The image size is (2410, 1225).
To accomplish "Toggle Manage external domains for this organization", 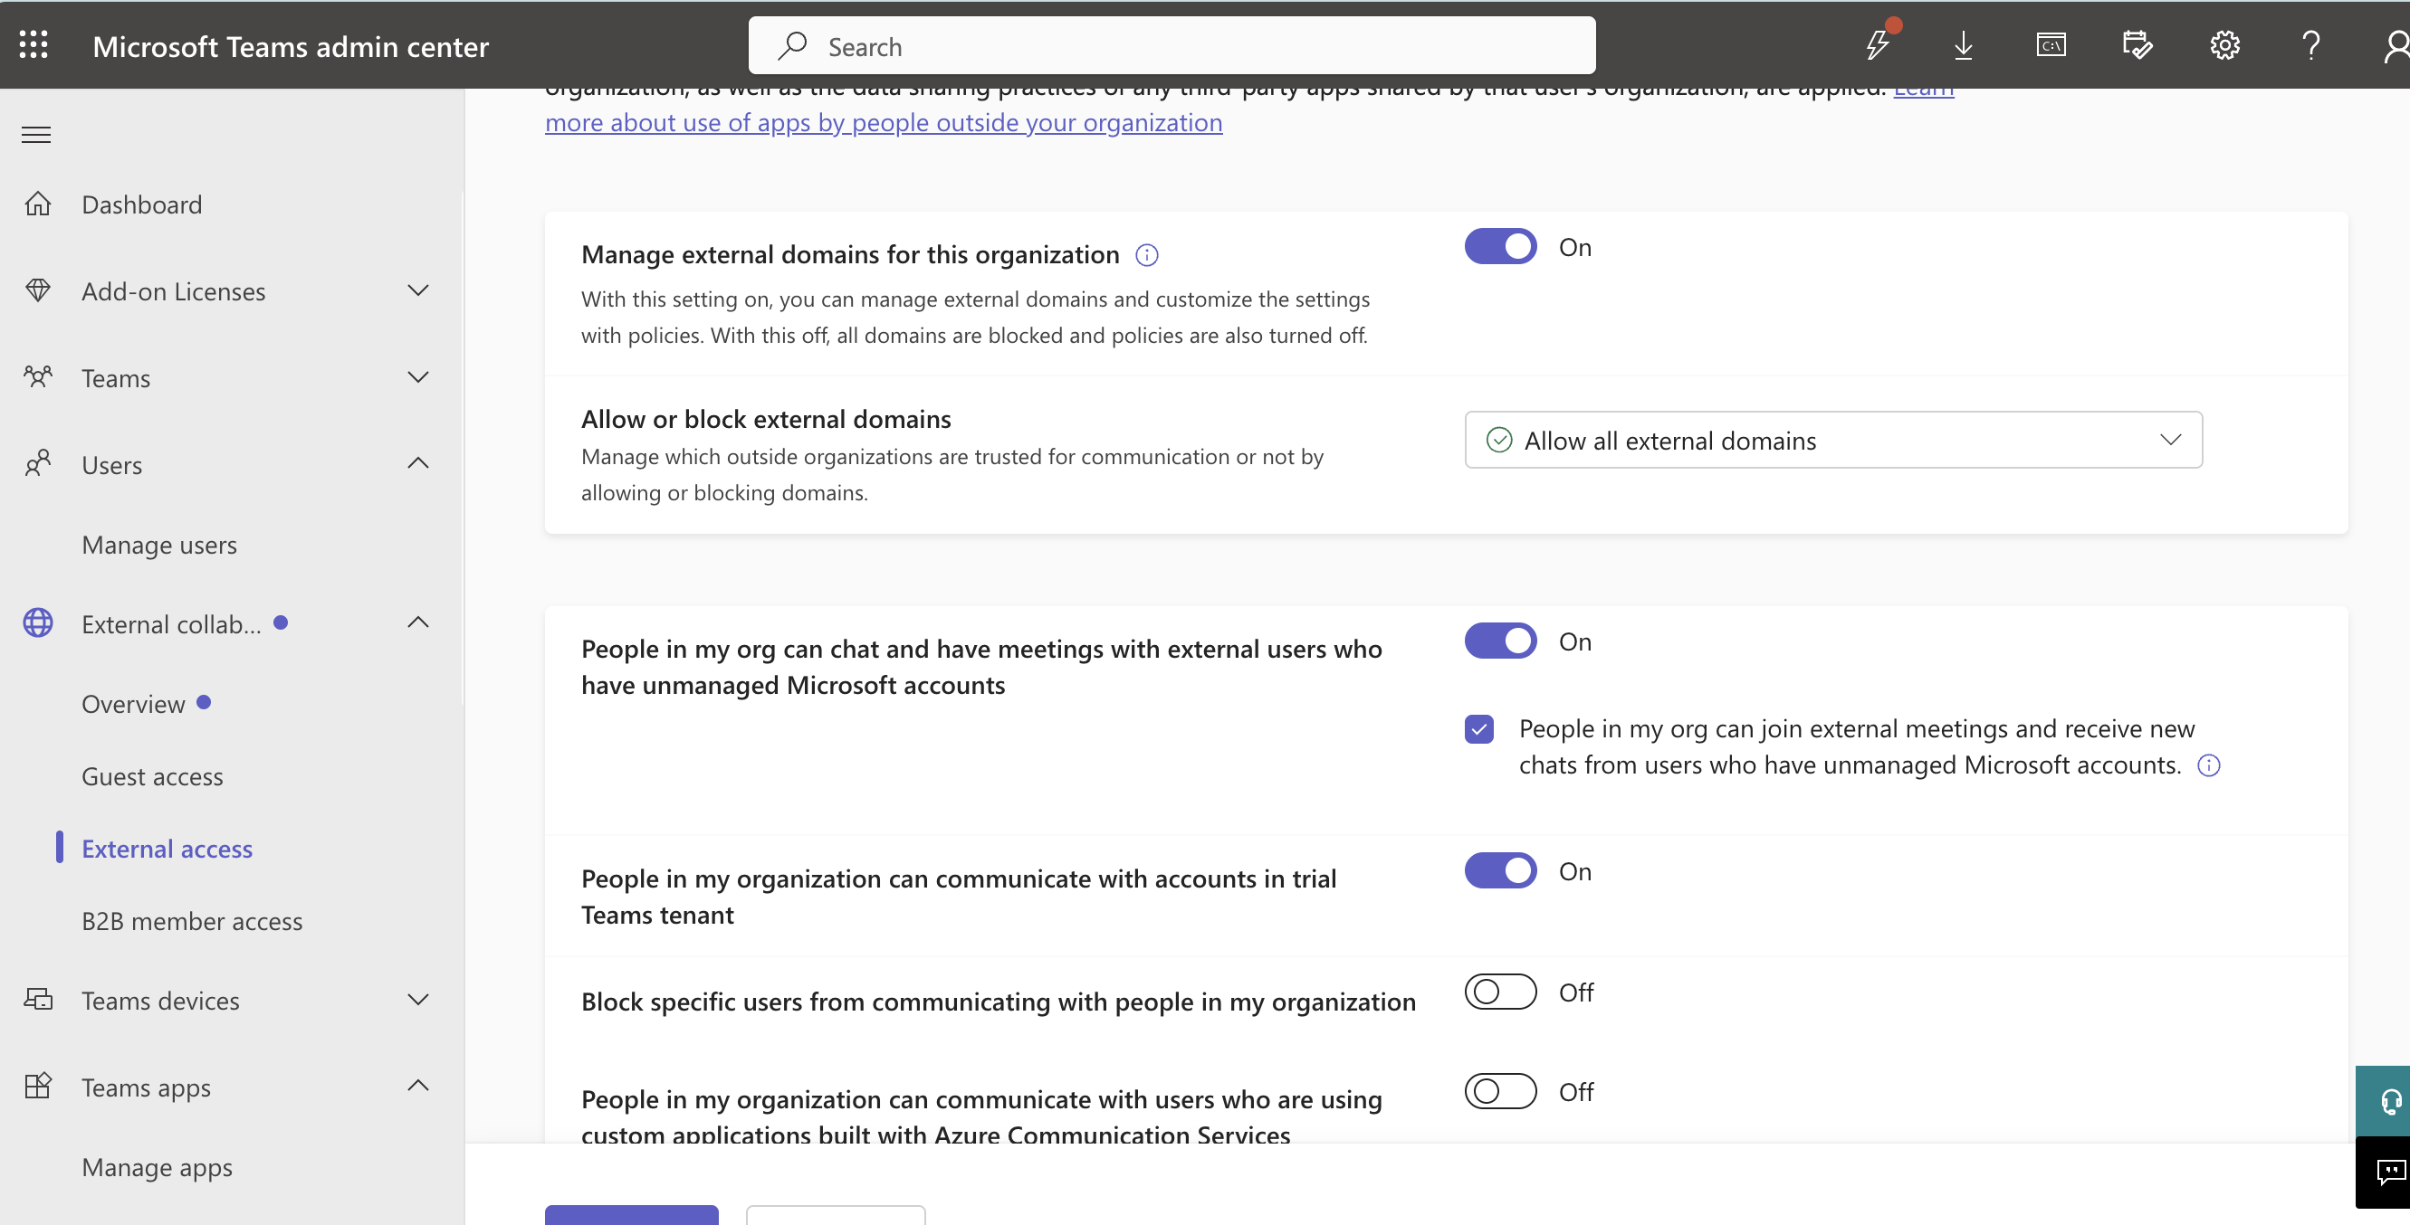I will [1501, 247].
